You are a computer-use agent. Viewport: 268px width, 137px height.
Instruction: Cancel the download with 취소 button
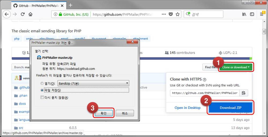point(125,113)
